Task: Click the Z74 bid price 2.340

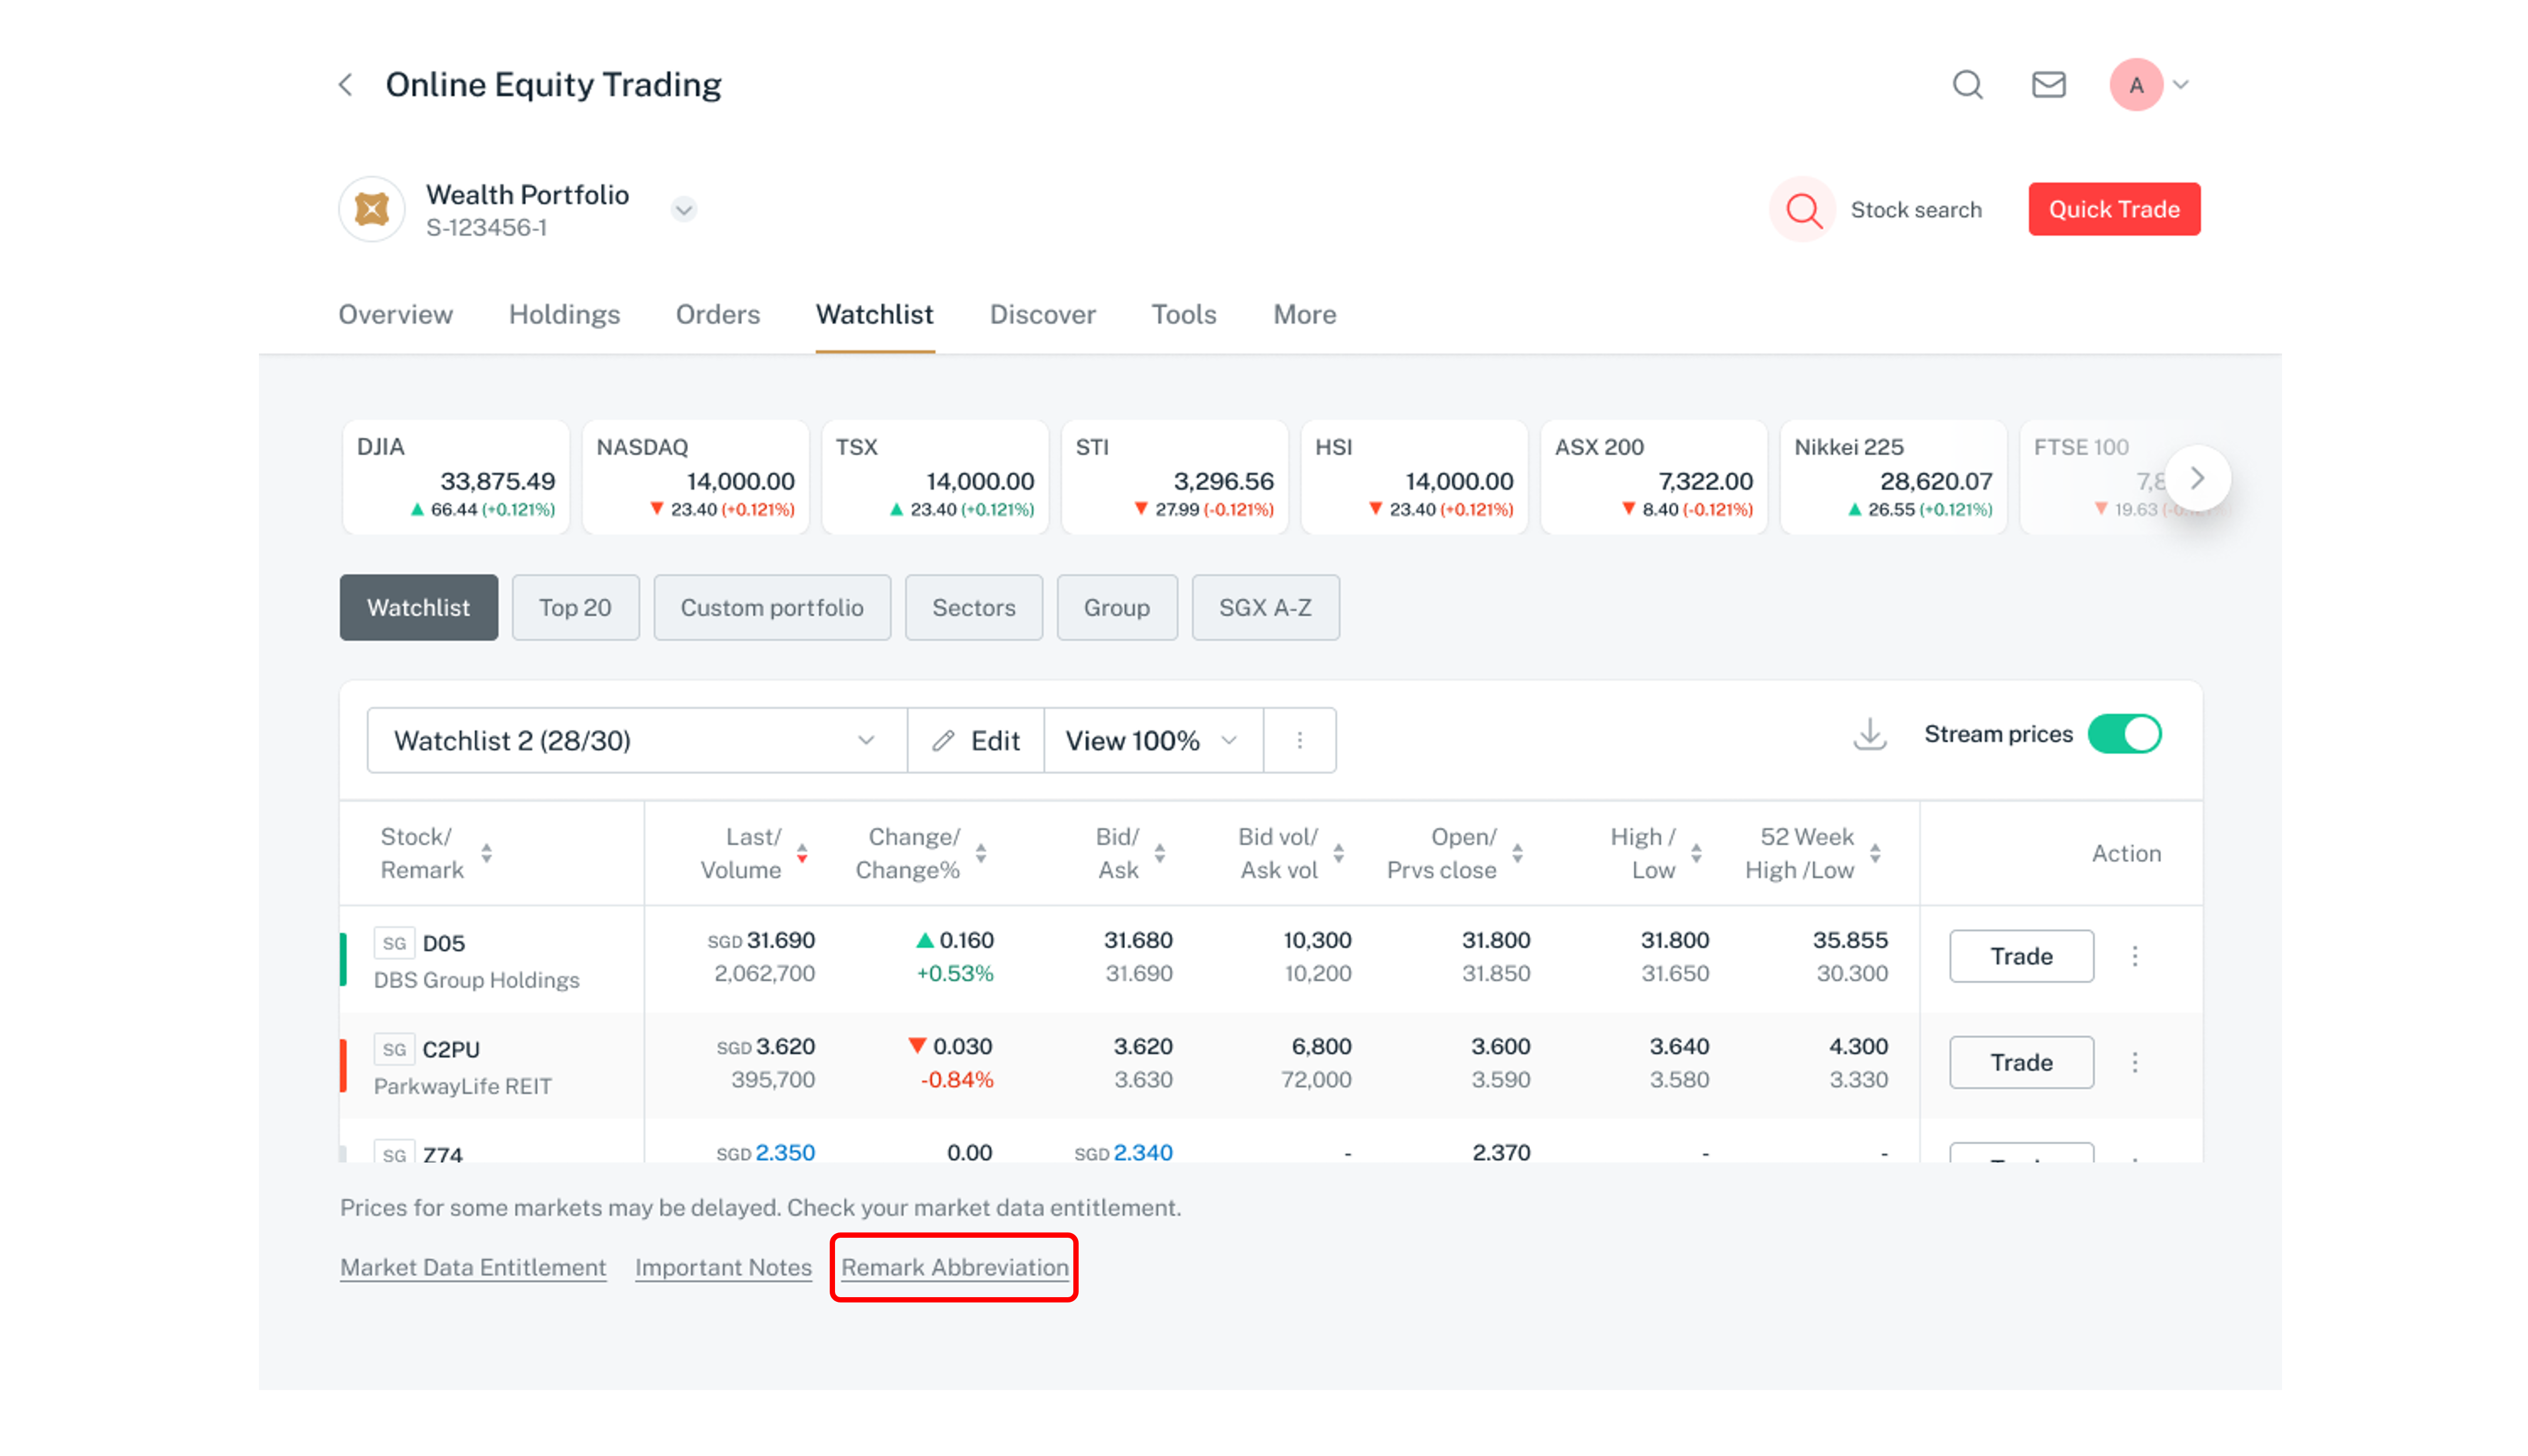Action: point(1143,1152)
